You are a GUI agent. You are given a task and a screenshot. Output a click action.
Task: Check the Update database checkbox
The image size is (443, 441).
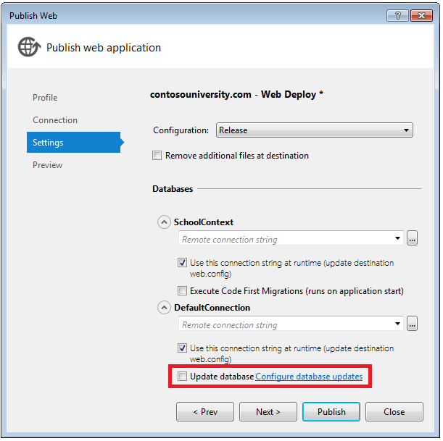(x=183, y=377)
